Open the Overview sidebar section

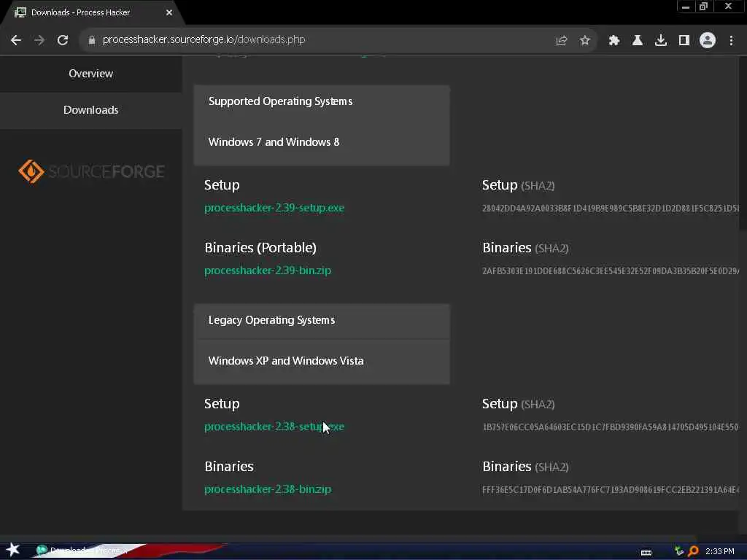pos(90,74)
